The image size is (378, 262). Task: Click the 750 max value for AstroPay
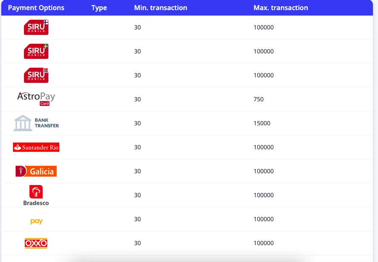point(259,99)
